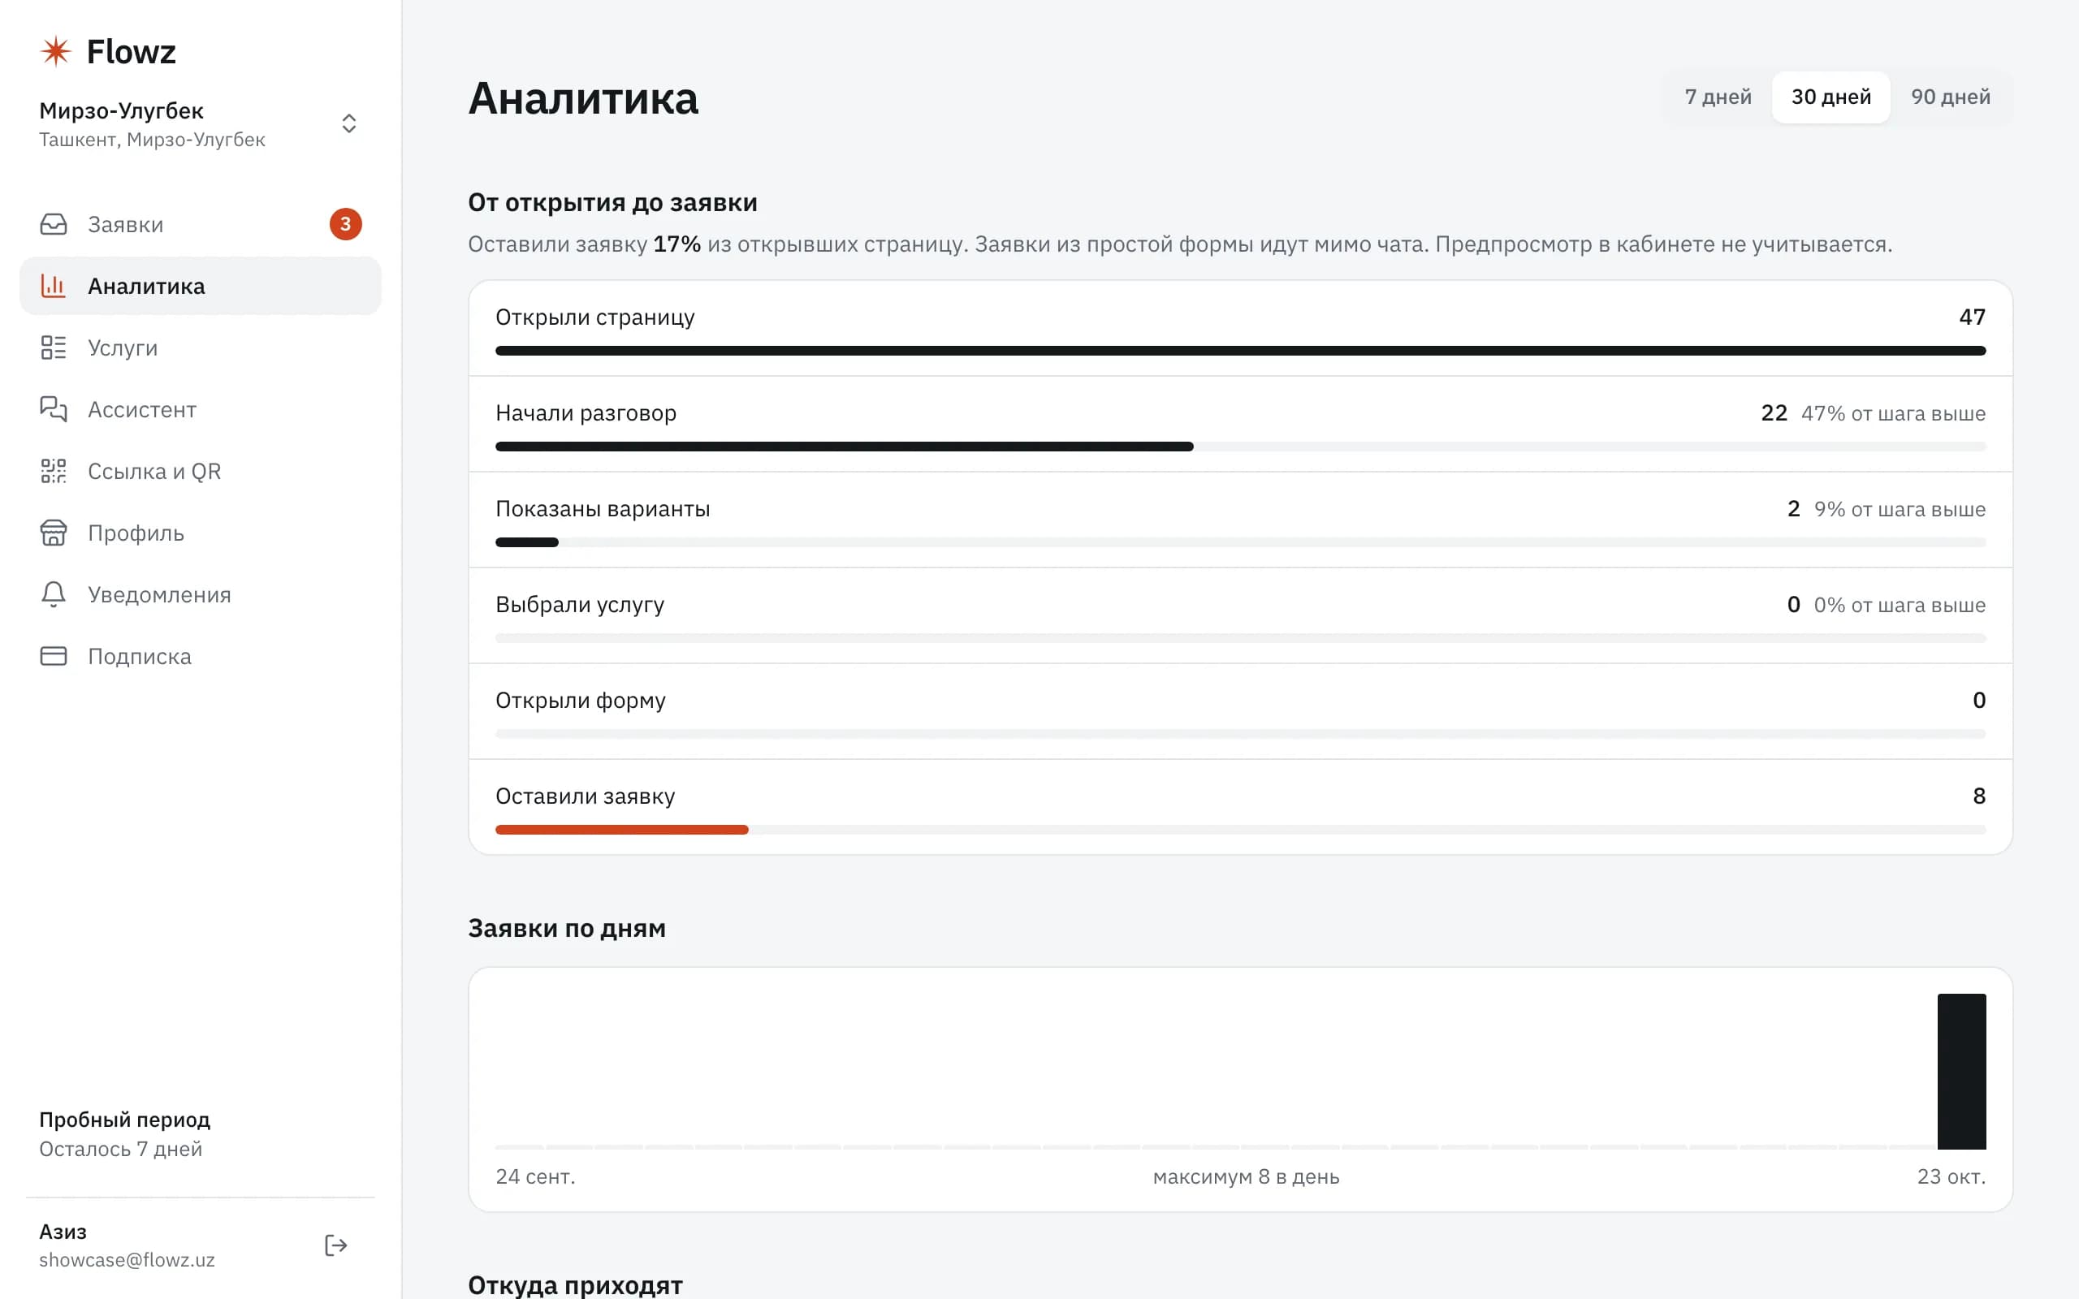Click the Flowz star logo icon
The image size is (2079, 1299).
click(55, 51)
